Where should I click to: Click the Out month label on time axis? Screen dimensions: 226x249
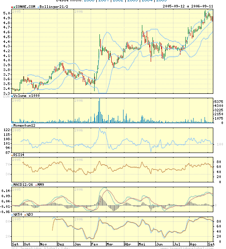click(x=27, y=244)
